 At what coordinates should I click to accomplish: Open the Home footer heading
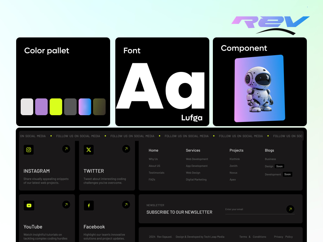[x=153, y=150]
